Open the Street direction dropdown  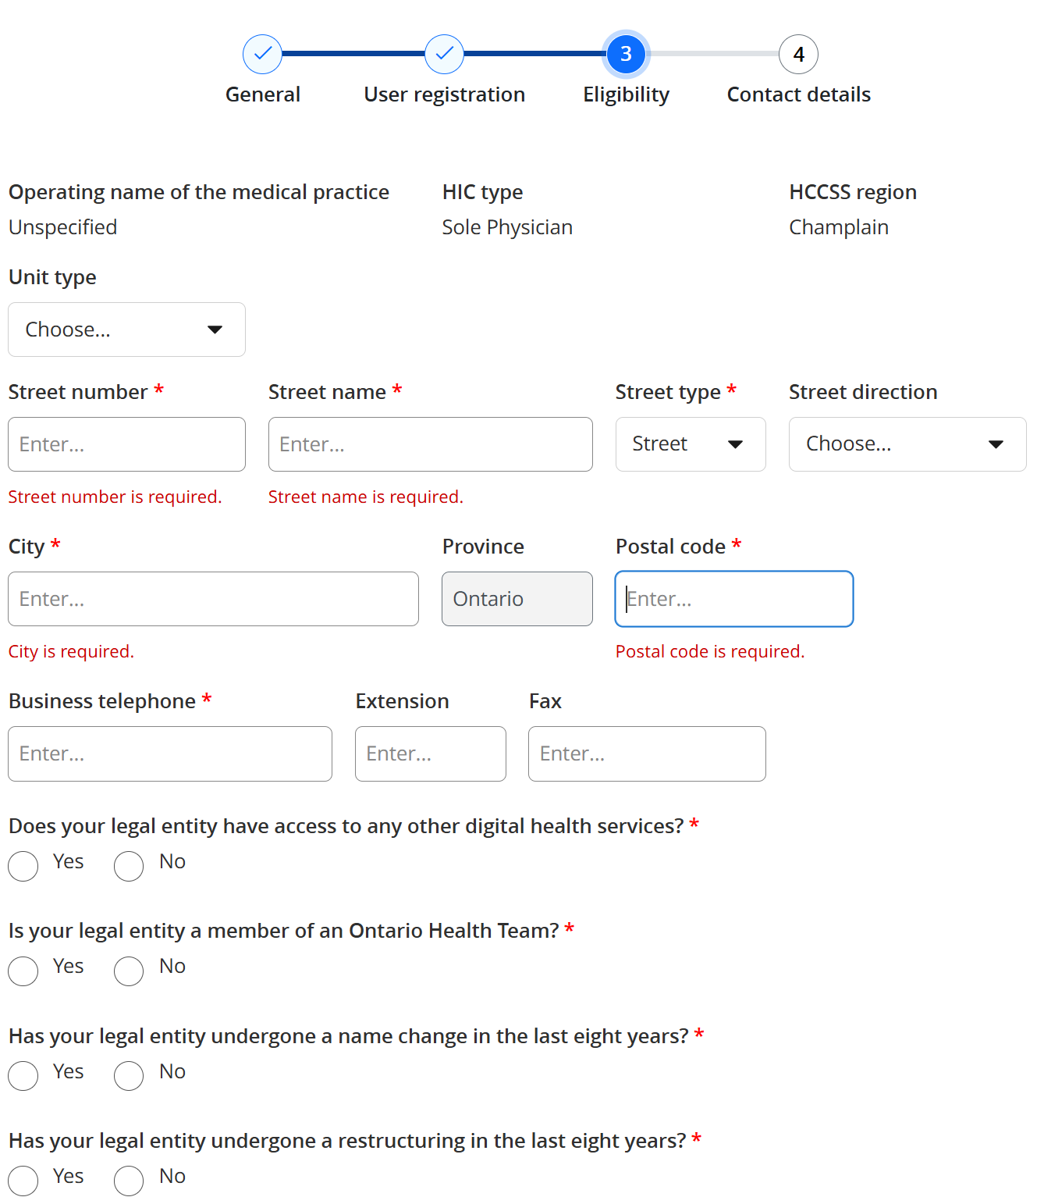pos(907,444)
